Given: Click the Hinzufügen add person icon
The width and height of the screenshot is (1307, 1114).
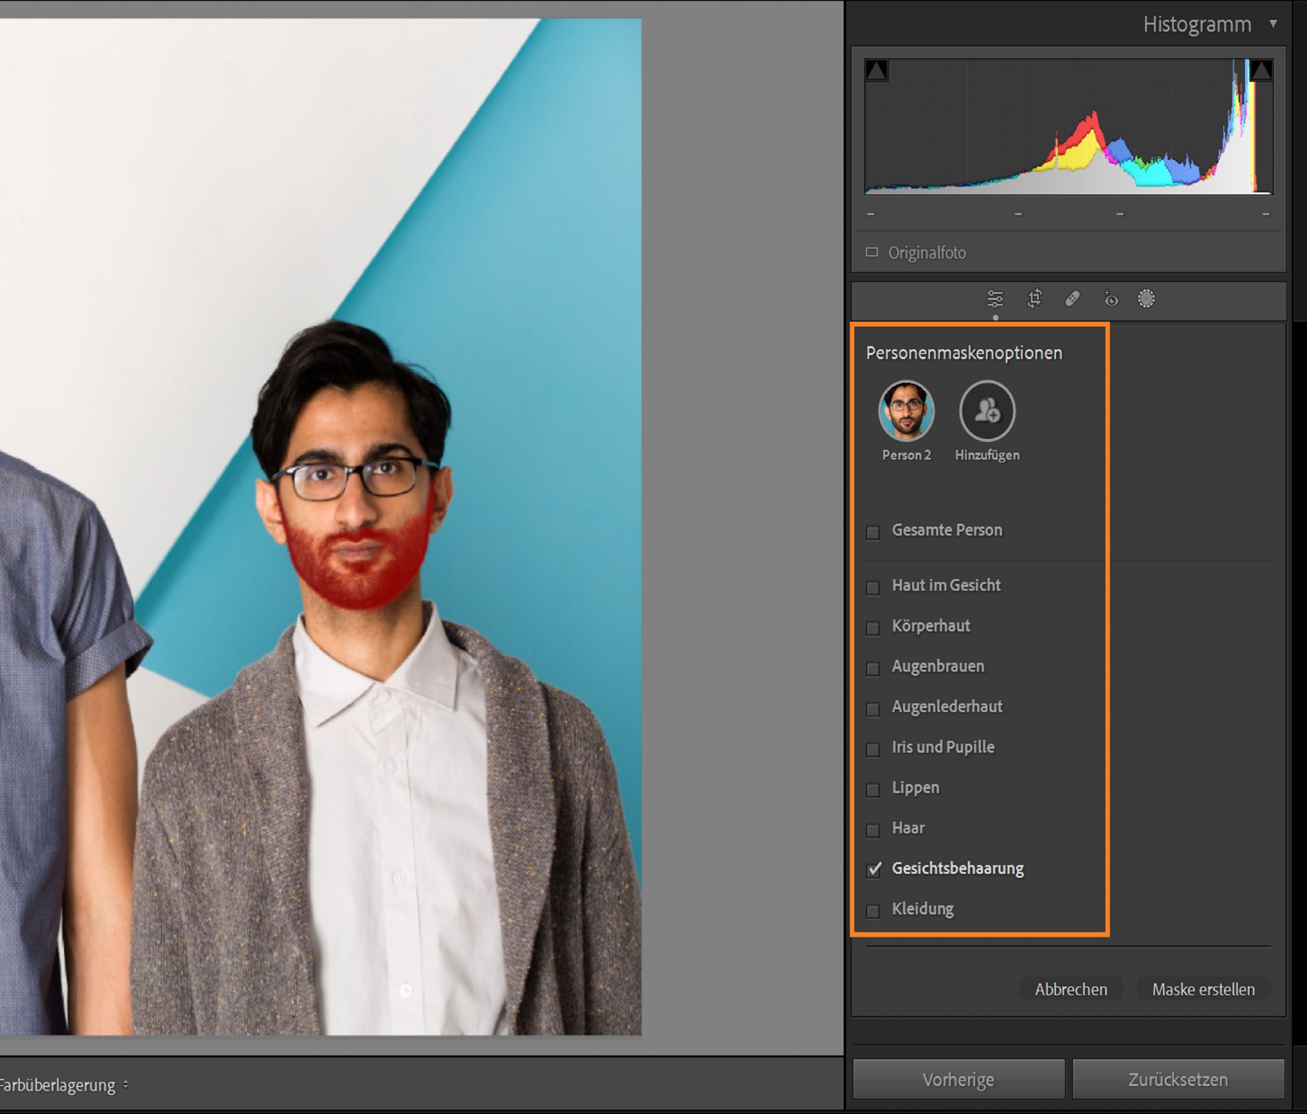Looking at the screenshot, I should point(986,411).
